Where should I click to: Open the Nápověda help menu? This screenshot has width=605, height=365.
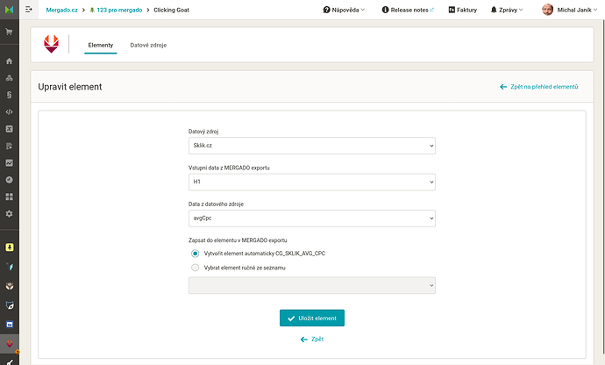tap(344, 10)
